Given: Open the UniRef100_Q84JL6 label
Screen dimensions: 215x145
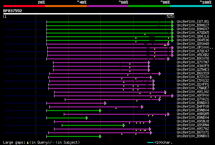Looking at the screenshot, I should coord(193,37).
